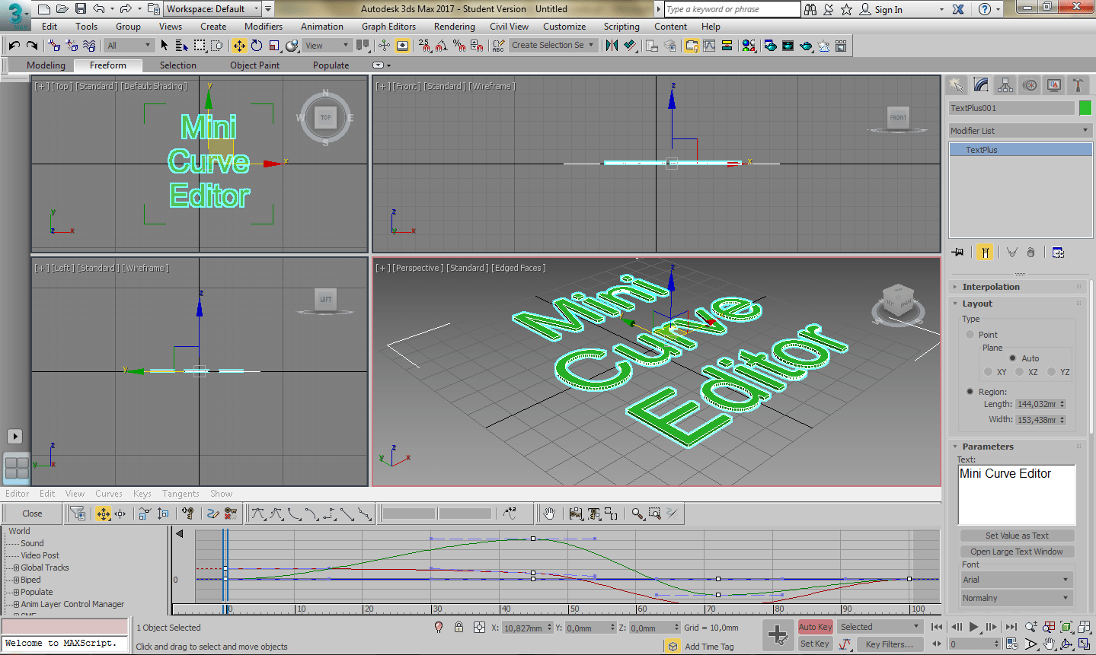Click Configure Modifier Sets icon

[1058, 252]
